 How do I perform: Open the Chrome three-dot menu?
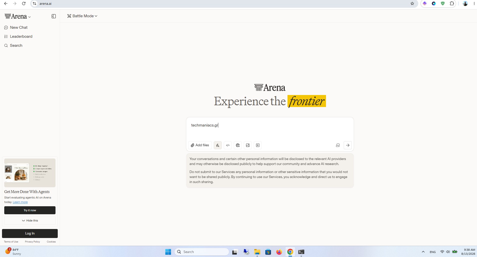pyautogui.click(x=474, y=3)
